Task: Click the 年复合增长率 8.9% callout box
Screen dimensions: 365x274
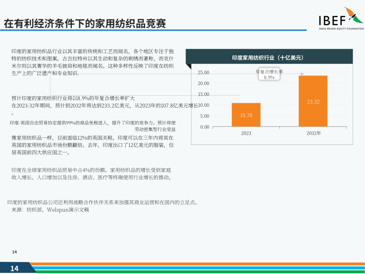Action: (269, 75)
